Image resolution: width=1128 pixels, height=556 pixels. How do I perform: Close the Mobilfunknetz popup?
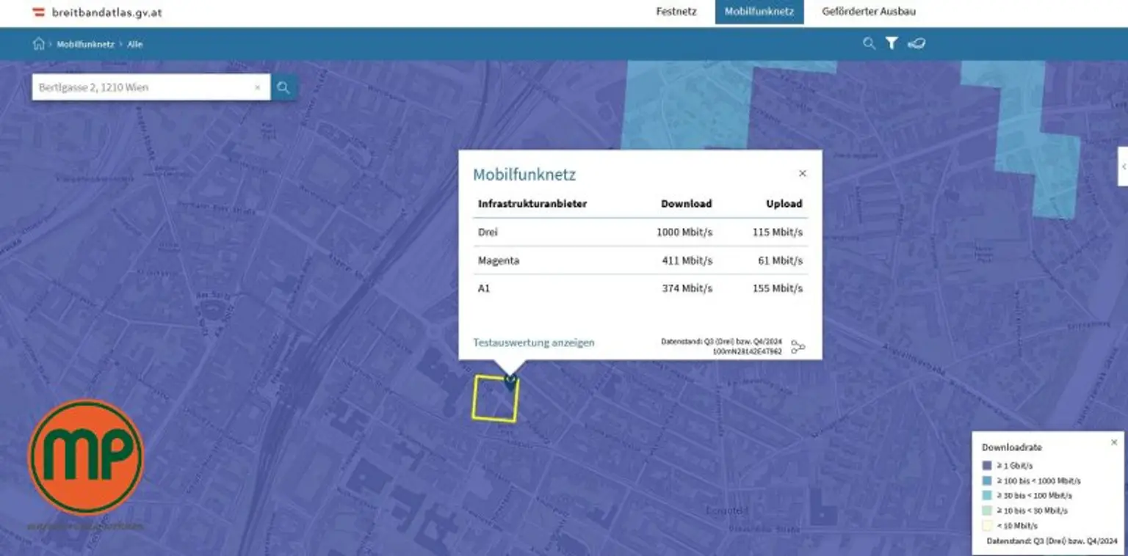(802, 173)
